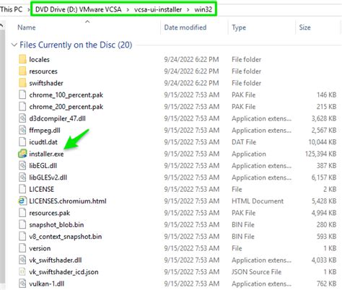Sort by Date modified column header
Image resolution: width=342 pixels, height=290 pixels.
tap(185, 27)
